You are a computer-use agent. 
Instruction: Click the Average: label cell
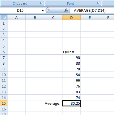(x=53, y=103)
